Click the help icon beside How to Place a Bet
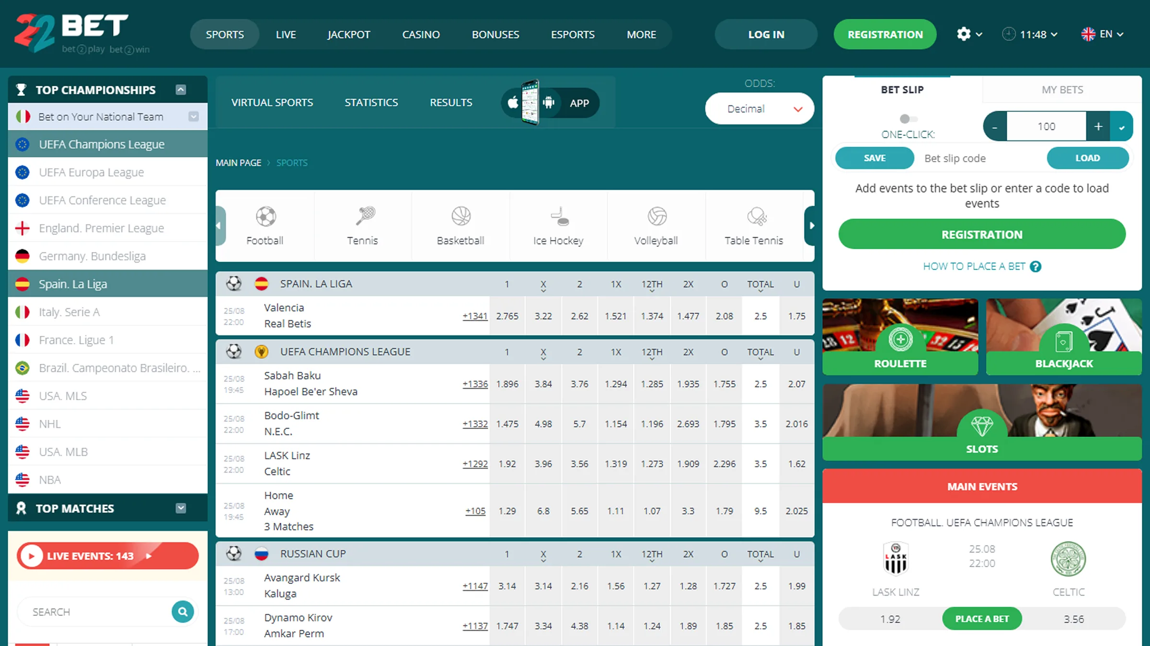Screen dimensions: 1150x646 (x=1035, y=266)
